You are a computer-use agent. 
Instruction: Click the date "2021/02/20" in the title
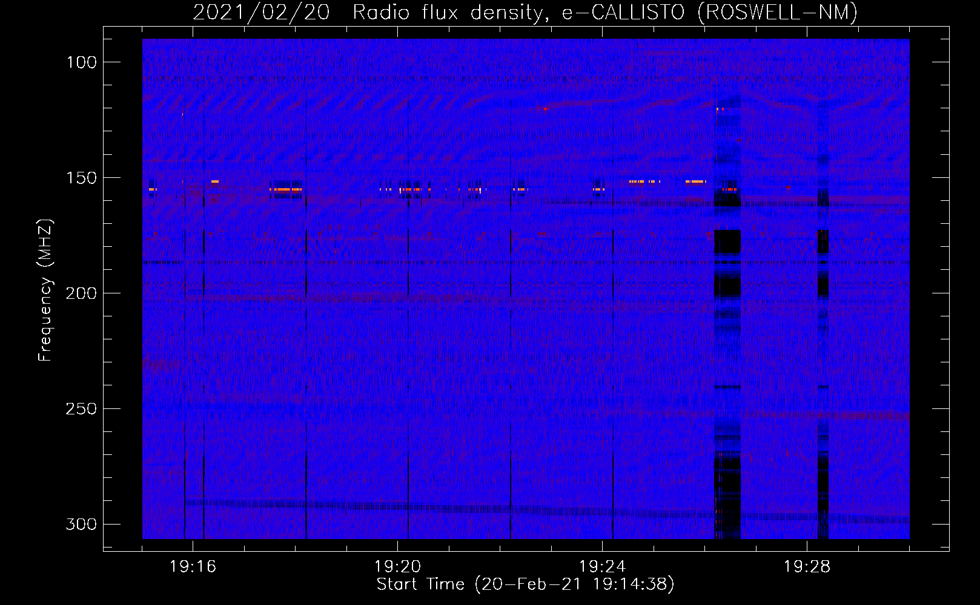(x=261, y=13)
